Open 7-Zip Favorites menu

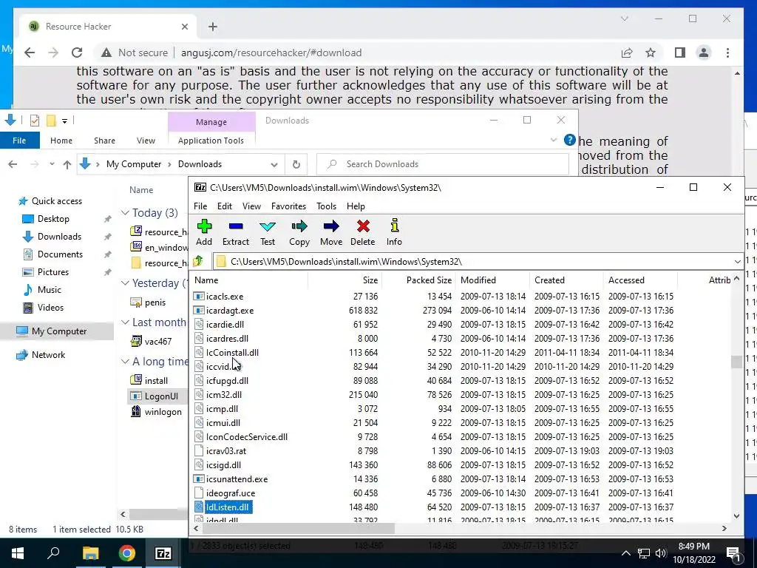pos(289,206)
